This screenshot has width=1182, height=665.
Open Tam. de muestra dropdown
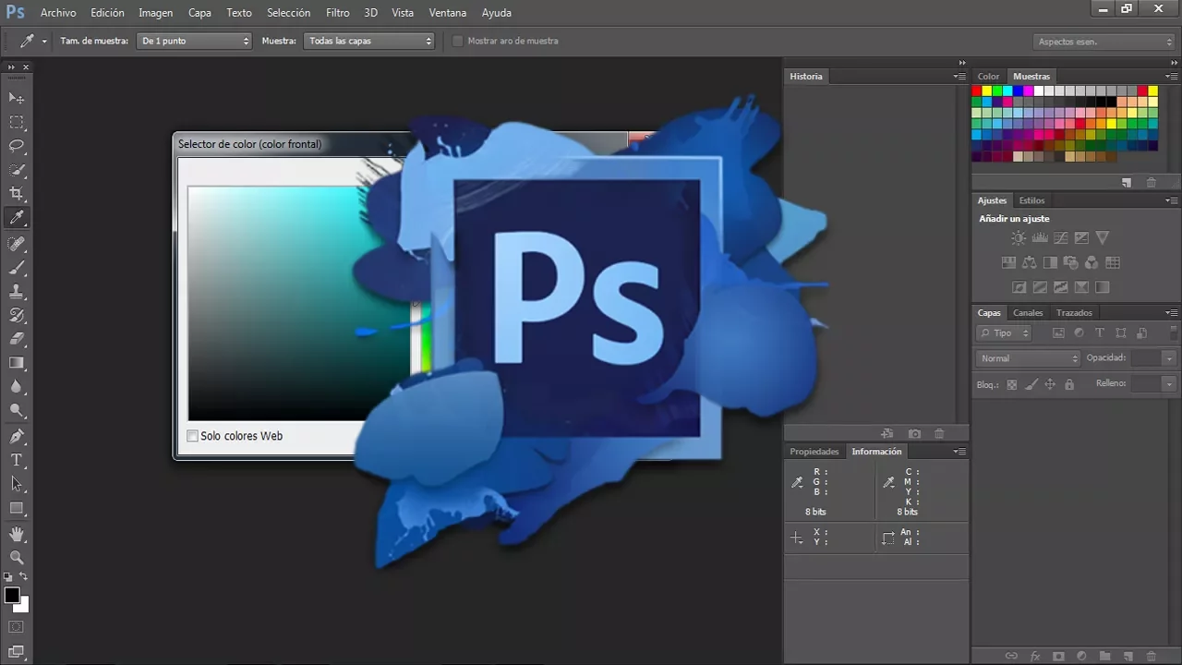[194, 41]
